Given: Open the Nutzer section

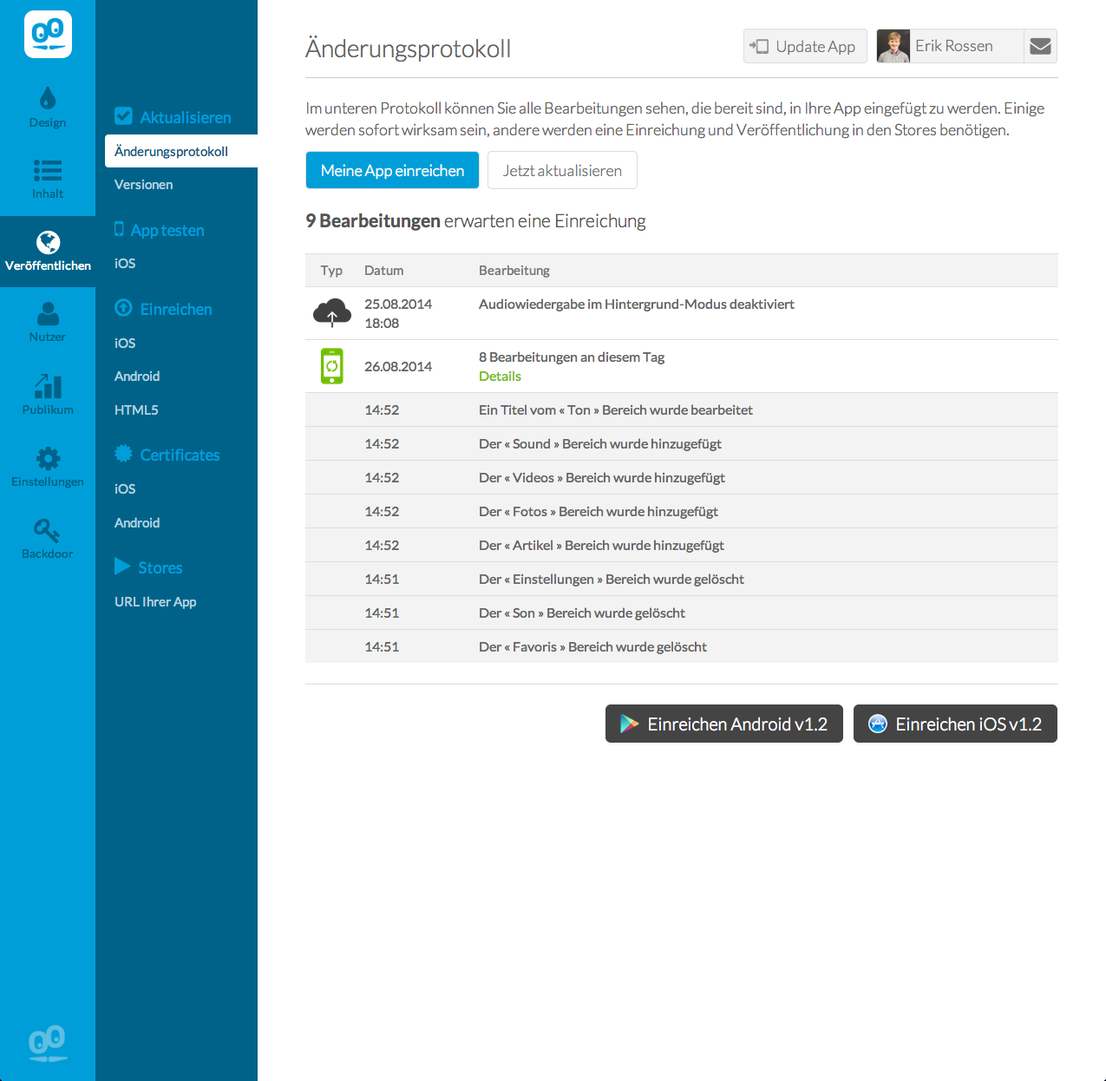Looking at the screenshot, I should coord(48,323).
